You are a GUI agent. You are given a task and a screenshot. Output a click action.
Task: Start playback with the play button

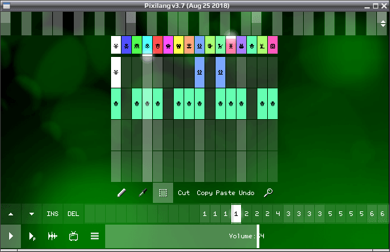click(10, 236)
